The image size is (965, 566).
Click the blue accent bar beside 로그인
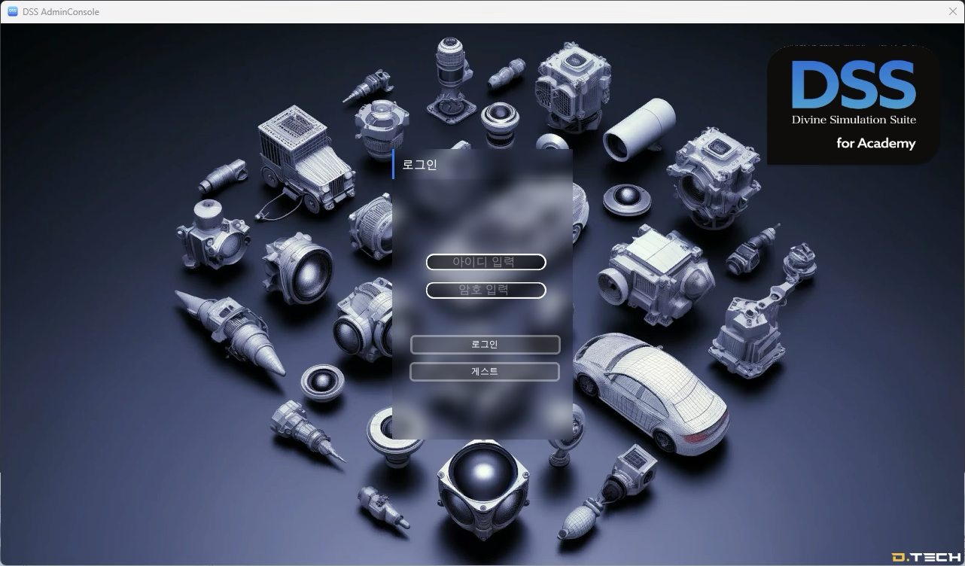pos(393,164)
